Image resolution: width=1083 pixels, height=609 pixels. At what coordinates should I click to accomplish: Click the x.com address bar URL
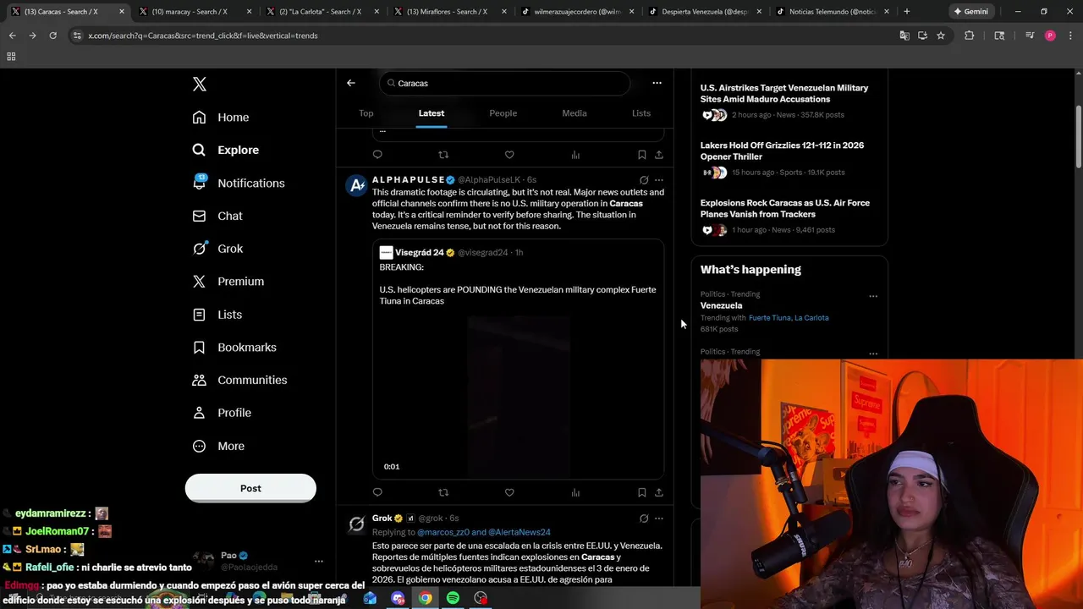tap(203, 36)
